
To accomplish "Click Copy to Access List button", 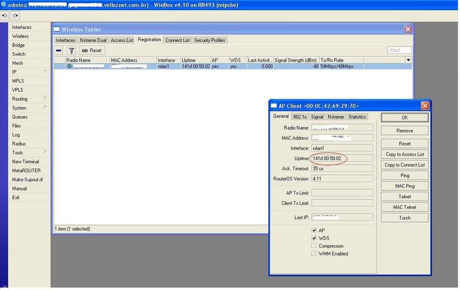I will pyautogui.click(x=405, y=154).
